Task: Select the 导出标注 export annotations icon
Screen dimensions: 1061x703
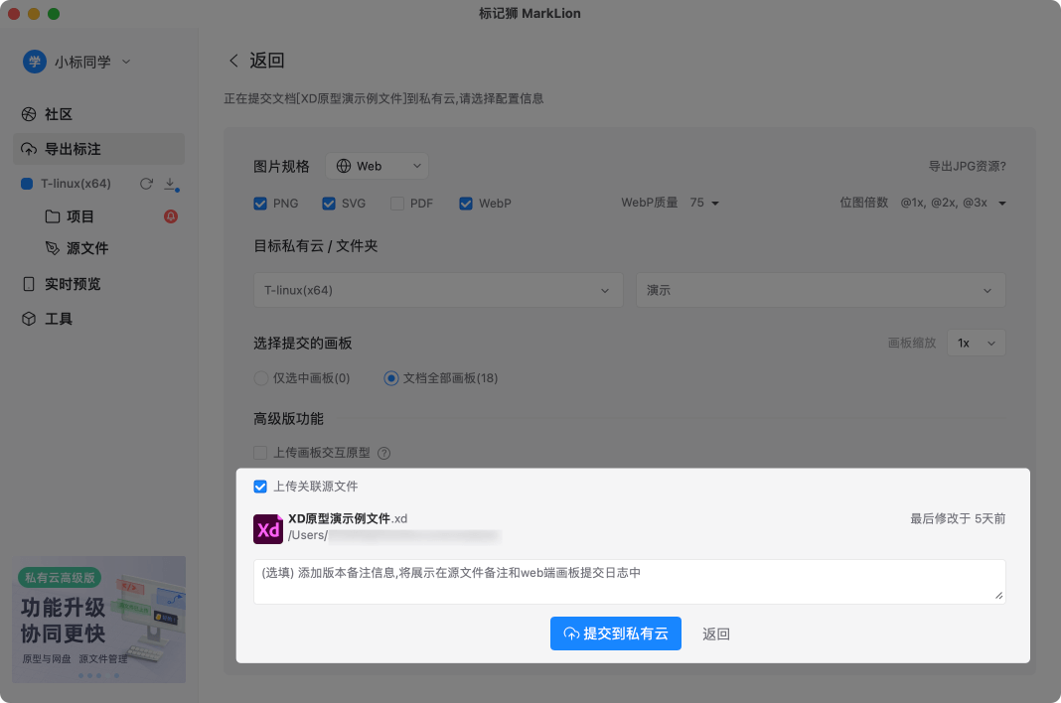Action: [30, 148]
